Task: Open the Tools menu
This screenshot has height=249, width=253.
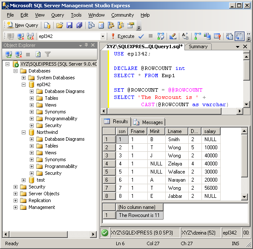Action: (x=76, y=15)
